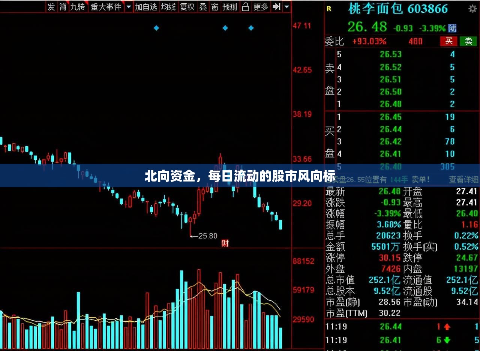Click the arrow-to-bar collapse panel icon
Viewport: 480px width, 351px height.
[x=276, y=6]
